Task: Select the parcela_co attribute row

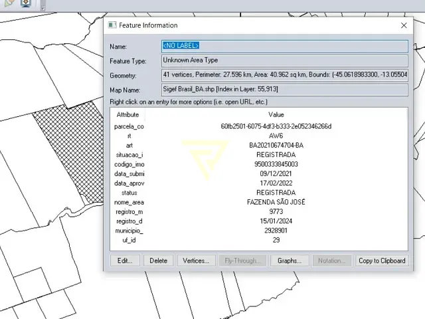Action: tap(259, 126)
